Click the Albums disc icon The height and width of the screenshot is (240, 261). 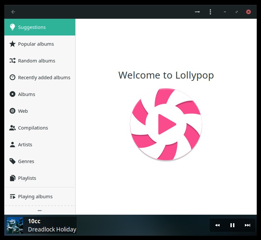[x=12, y=94]
